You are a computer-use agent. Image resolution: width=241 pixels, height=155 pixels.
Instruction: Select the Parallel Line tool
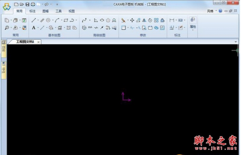coord(42,20)
